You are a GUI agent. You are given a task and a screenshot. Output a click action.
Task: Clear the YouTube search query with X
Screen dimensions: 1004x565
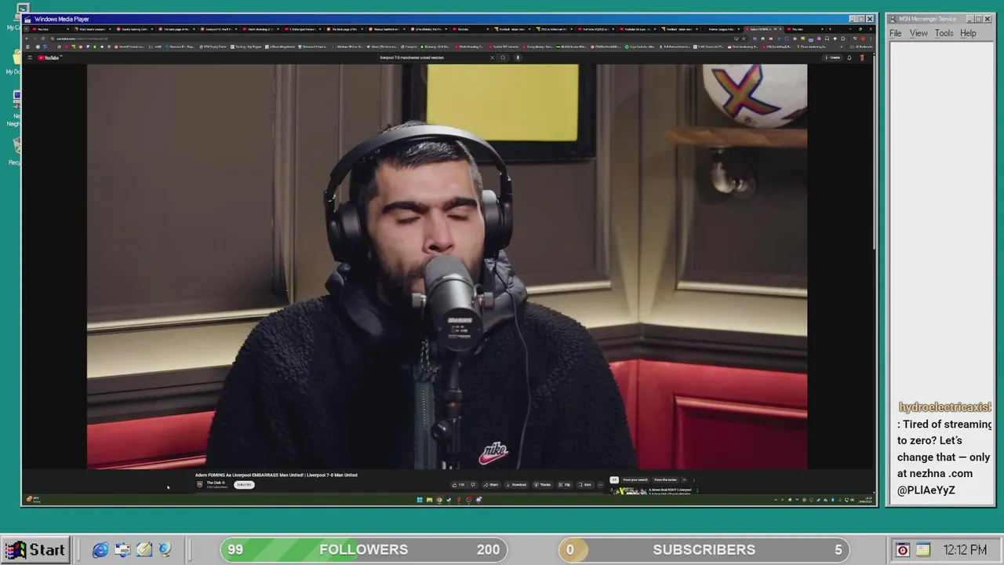point(492,57)
